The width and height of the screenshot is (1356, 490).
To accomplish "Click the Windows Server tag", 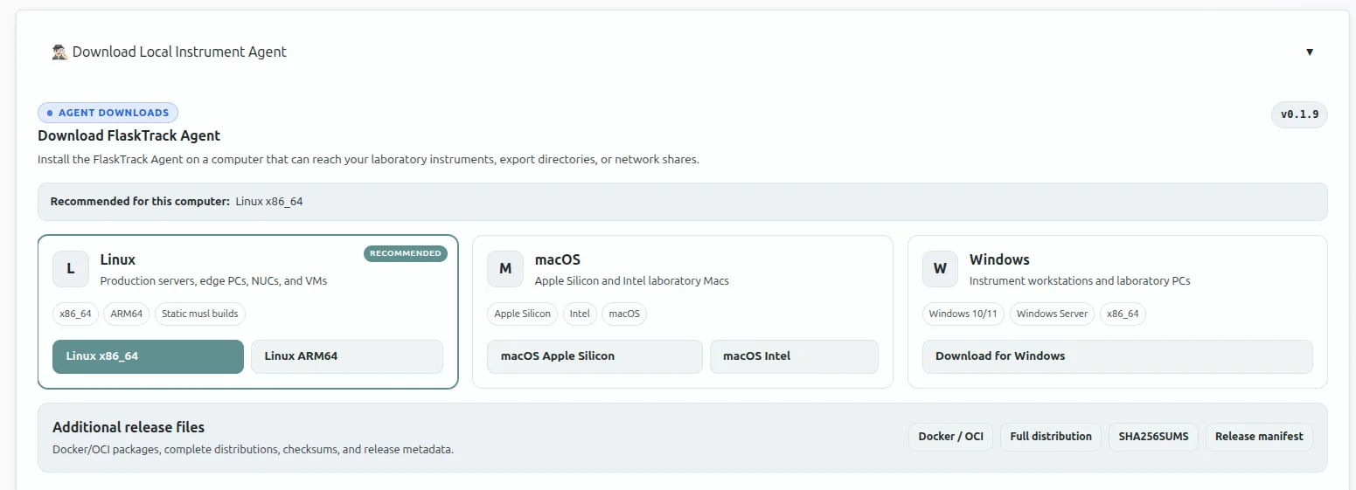I will pos(1052,314).
